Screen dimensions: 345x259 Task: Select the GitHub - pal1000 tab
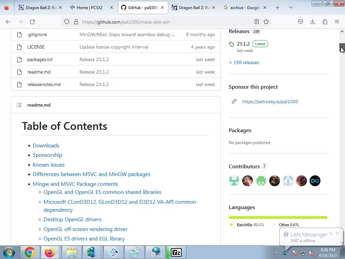tap(143, 7)
